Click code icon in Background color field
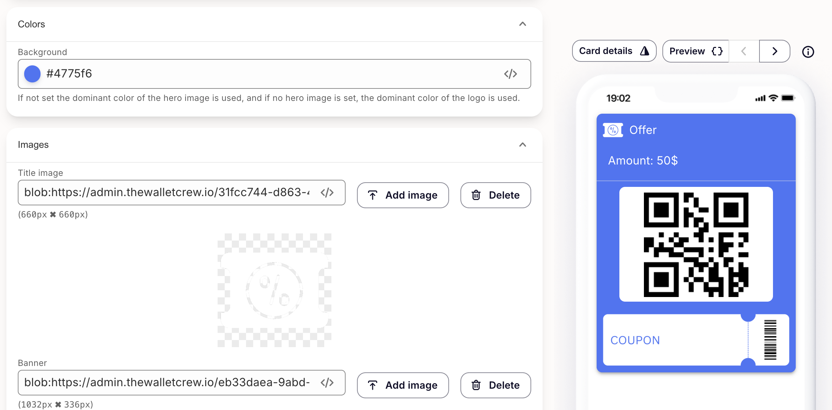 point(510,74)
